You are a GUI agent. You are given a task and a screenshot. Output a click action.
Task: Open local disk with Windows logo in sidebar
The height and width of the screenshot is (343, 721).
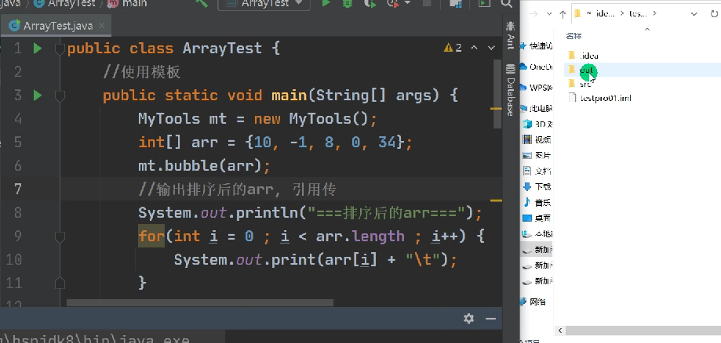537,234
